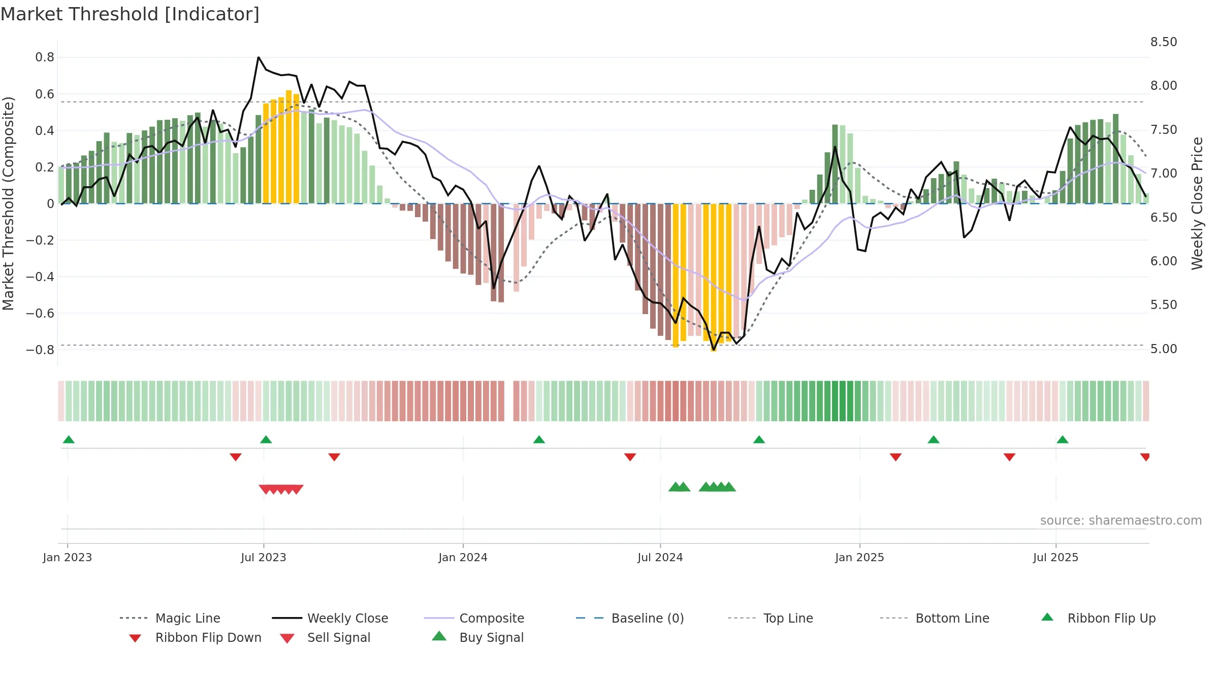Click the red sell signal cluster near Jul 2023
Screen dimensions: 1219x685
click(x=281, y=490)
